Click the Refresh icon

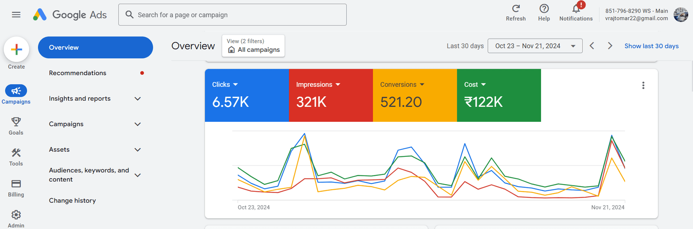point(515,9)
